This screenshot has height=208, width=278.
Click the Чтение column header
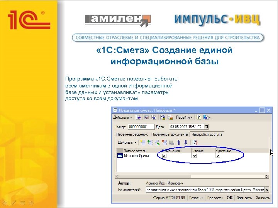pos(203,151)
